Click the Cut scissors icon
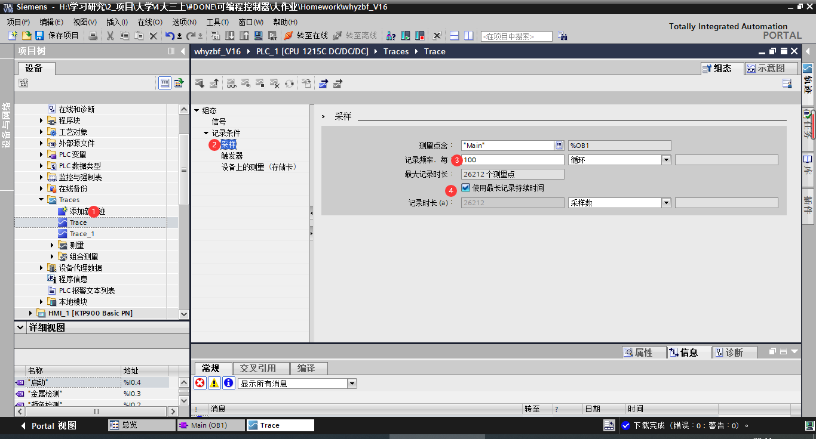This screenshot has width=816, height=439. point(110,36)
